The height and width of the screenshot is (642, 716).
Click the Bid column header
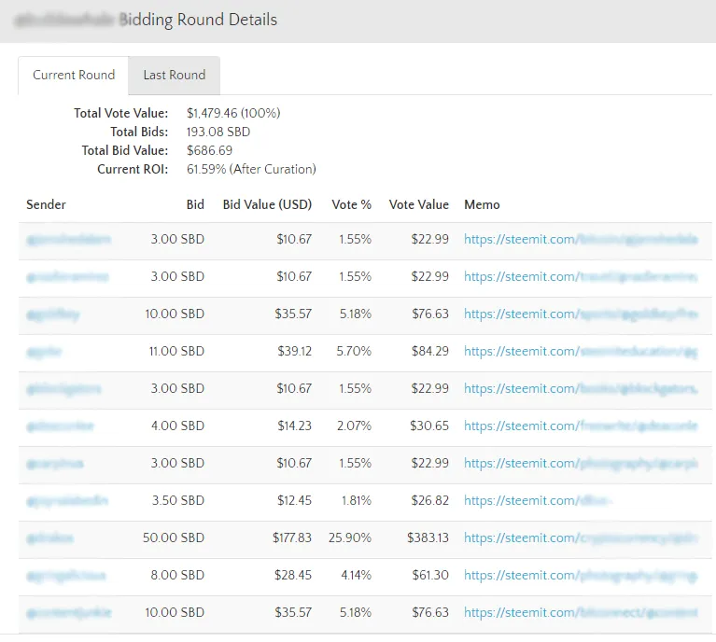[x=195, y=204]
